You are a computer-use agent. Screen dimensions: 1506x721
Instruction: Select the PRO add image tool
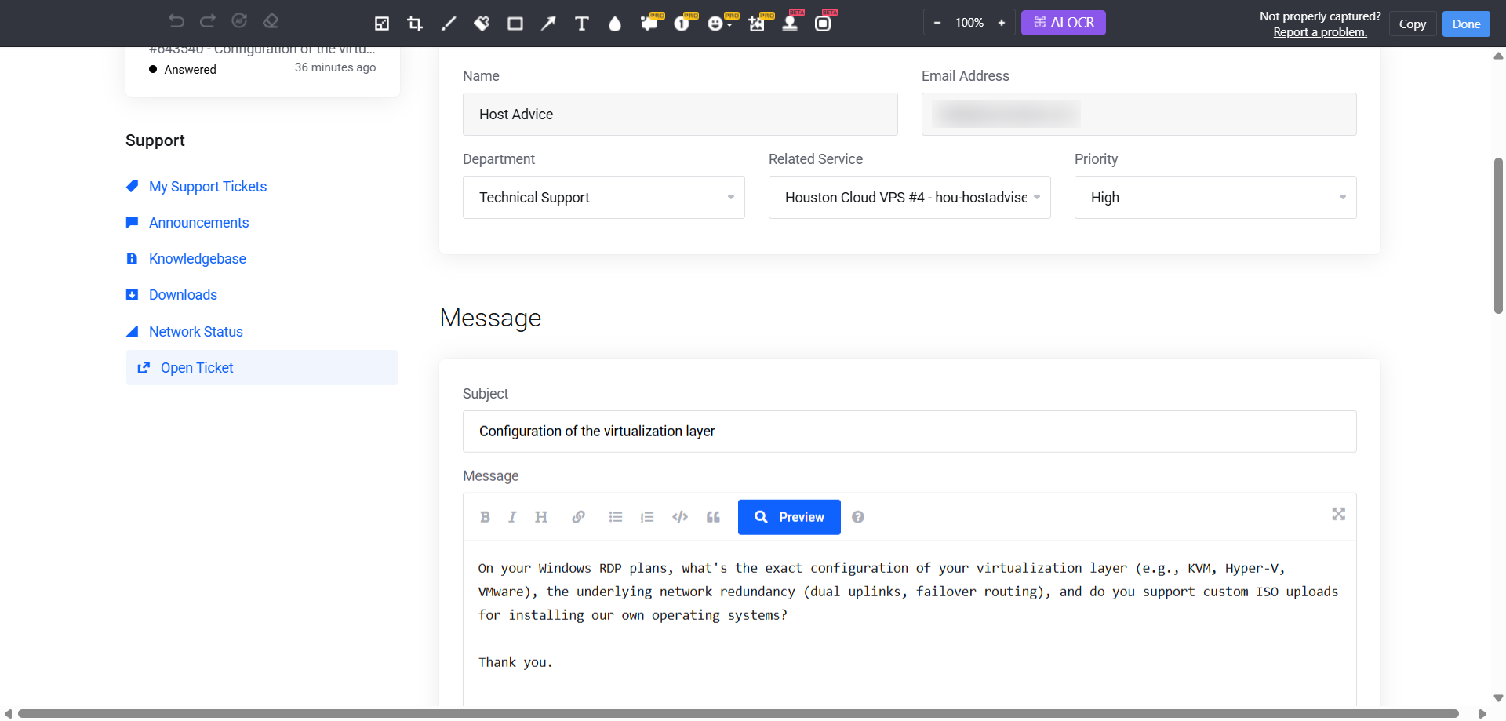(x=758, y=22)
